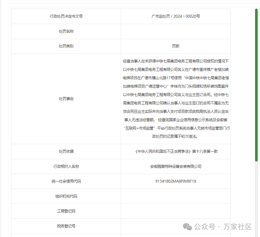Select the credit code 91341802MA8PJM8F1X

(x=176, y=181)
